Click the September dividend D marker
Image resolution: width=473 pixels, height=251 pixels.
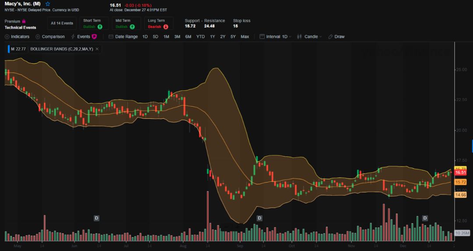pyautogui.click(x=259, y=218)
